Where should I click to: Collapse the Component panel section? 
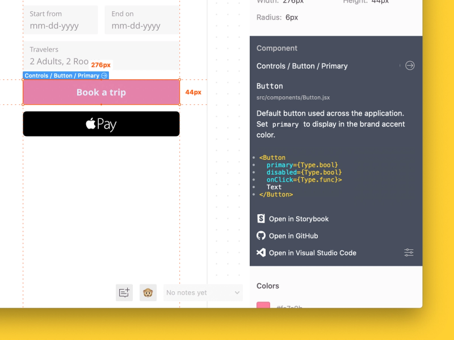click(276, 48)
